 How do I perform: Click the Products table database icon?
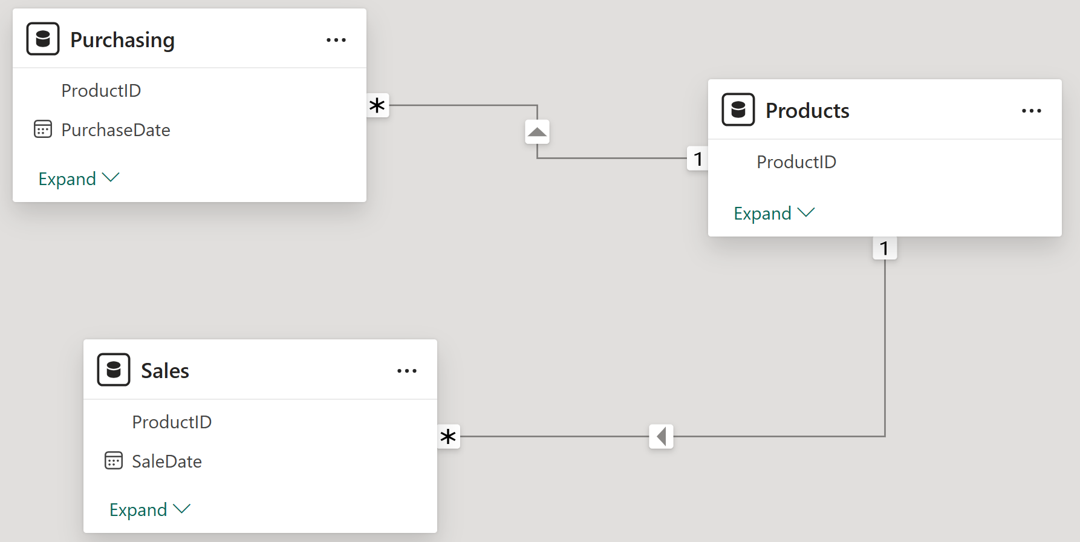click(738, 109)
